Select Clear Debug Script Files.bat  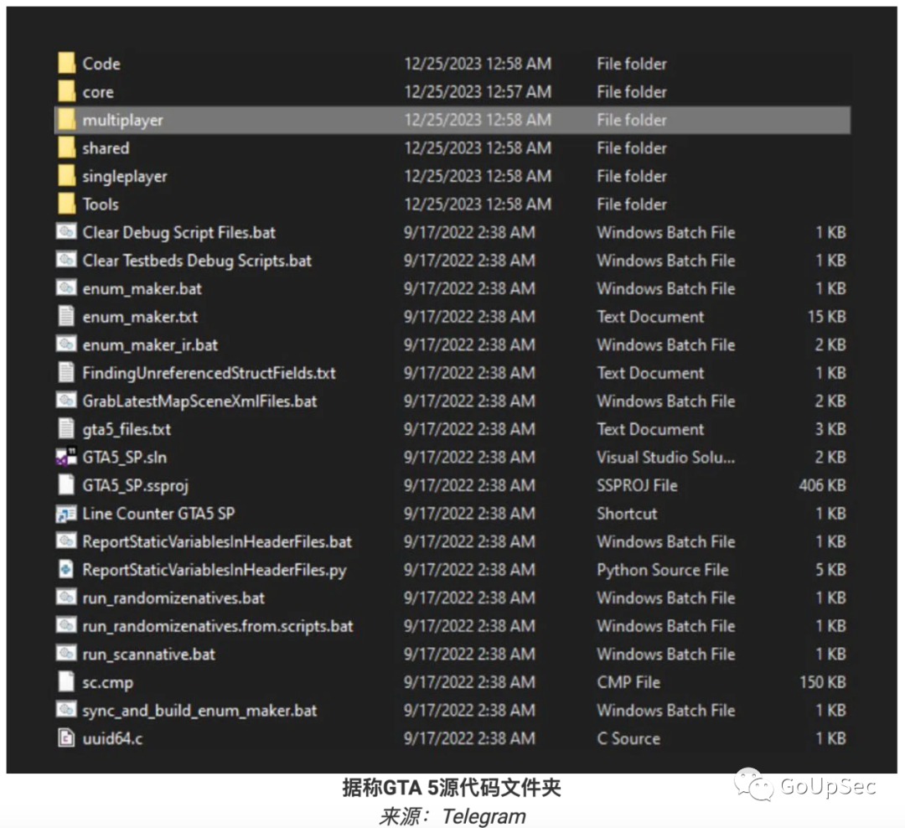click(x=178, y=233)
